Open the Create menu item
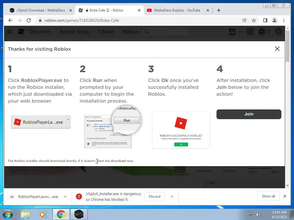 point(106,32)
